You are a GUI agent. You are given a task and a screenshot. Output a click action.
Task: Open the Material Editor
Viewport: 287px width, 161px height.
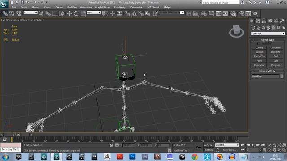(233, 13)
